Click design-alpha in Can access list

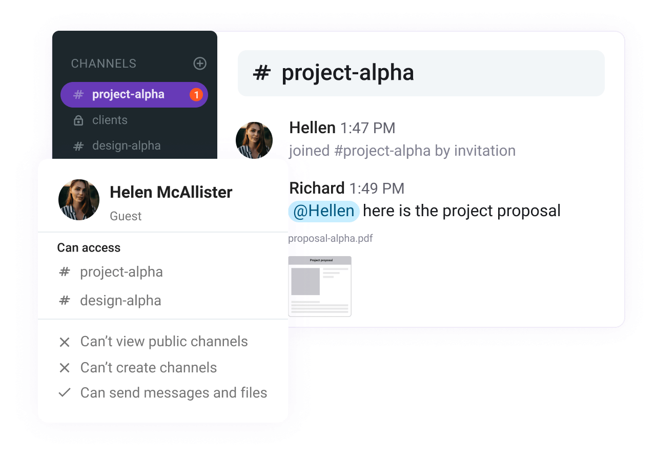point(120,301)
